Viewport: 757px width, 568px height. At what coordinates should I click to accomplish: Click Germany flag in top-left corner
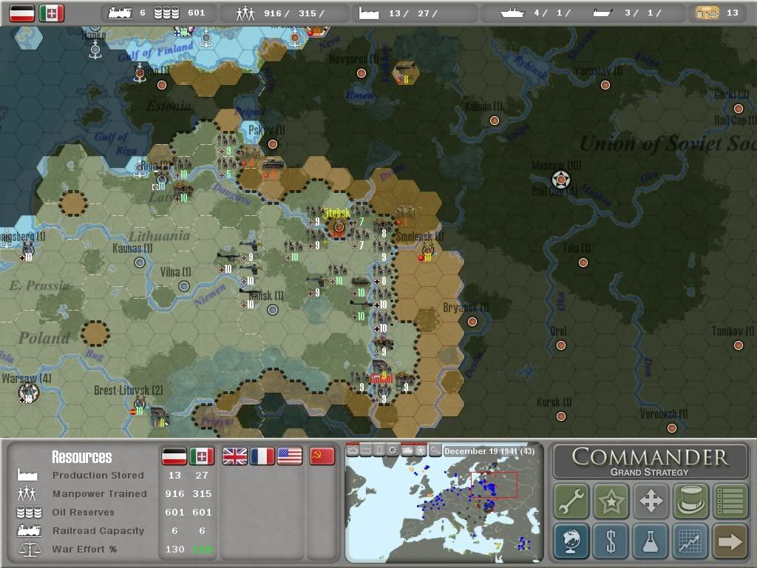pos(22,13)
